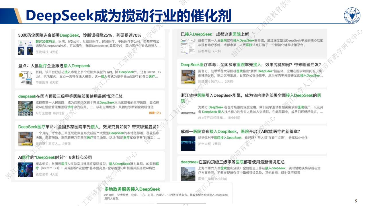Screen dimensions: 367x206
Task: Open article '已接入DeepSeek！成都这家医院上新'
Action: [x=215, y=34]
